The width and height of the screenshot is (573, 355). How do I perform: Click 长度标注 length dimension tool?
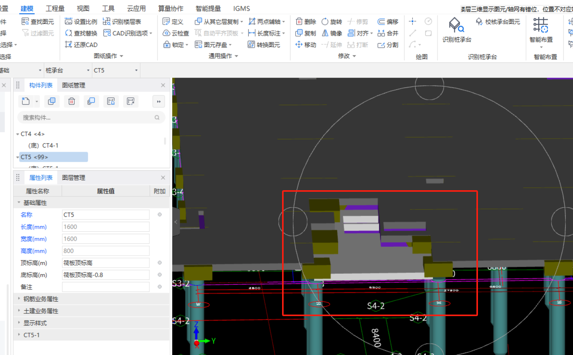264,33
